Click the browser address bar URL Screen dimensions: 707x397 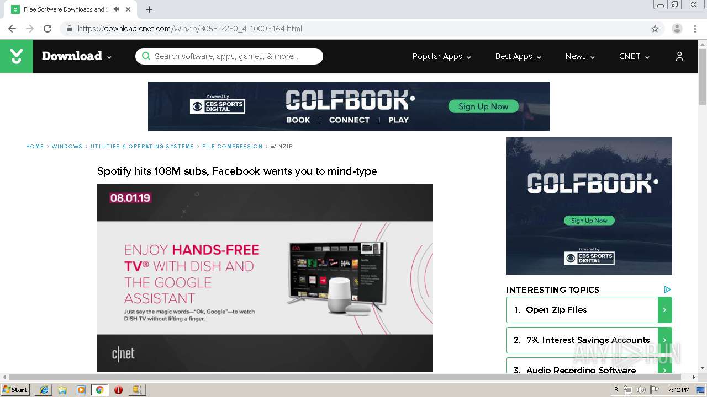pyautogui.click(x=189, y=29)
